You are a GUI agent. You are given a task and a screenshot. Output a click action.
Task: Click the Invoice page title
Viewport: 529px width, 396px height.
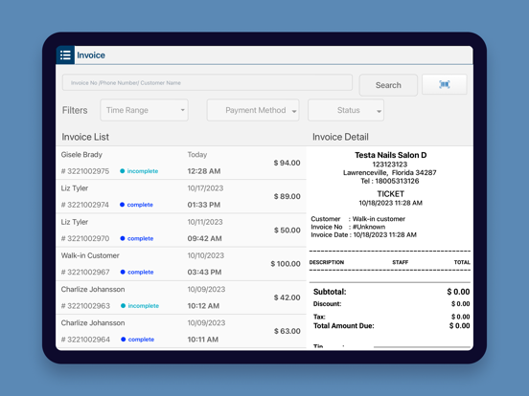pos(91,55)
